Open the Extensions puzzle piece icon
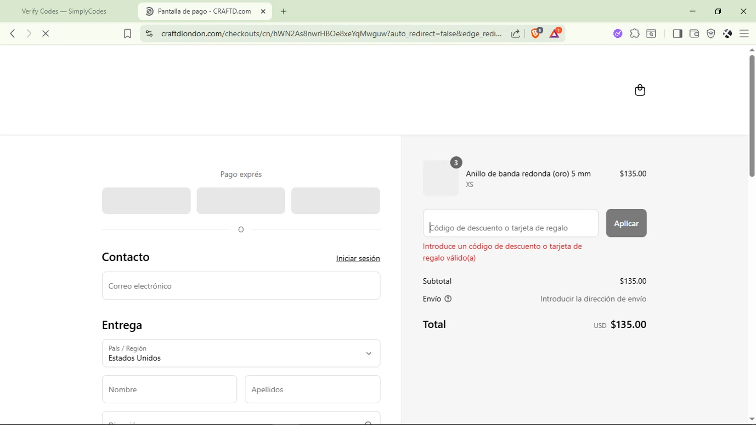The height and width of the screenshot is (425, 756). coord(635,33)
